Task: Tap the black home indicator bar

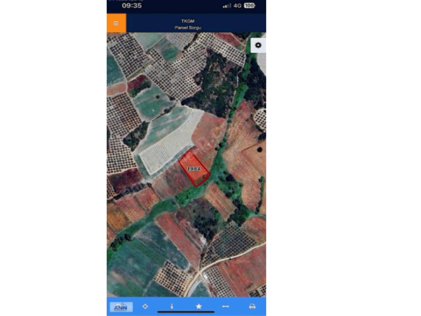Action: coord(186,312)
